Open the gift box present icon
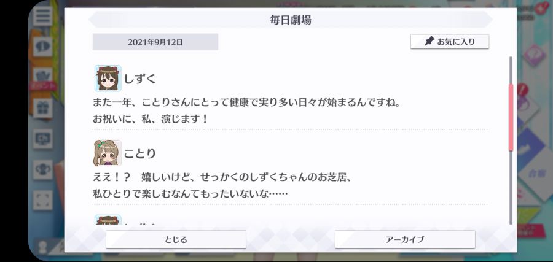553x262 pixels. (42, 108)
